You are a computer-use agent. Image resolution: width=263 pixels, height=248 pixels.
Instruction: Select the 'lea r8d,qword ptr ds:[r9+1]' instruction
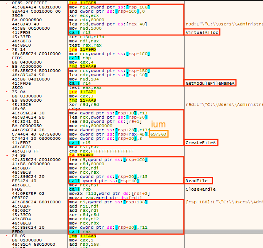(105, 122)
